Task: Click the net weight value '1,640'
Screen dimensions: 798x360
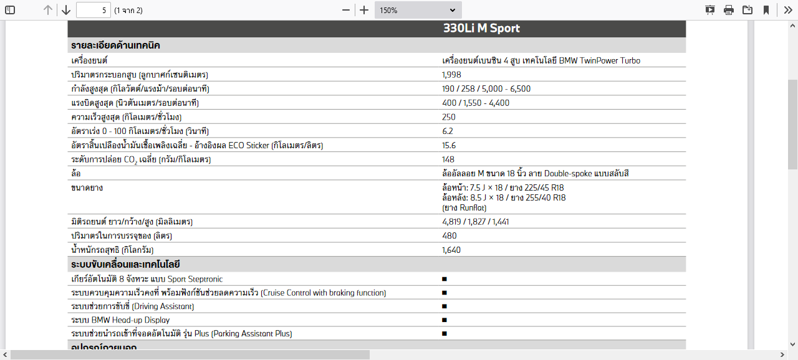Action: coord(451,250)
